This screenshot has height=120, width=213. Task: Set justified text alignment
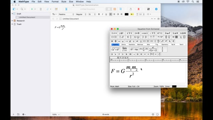point(121,14)
